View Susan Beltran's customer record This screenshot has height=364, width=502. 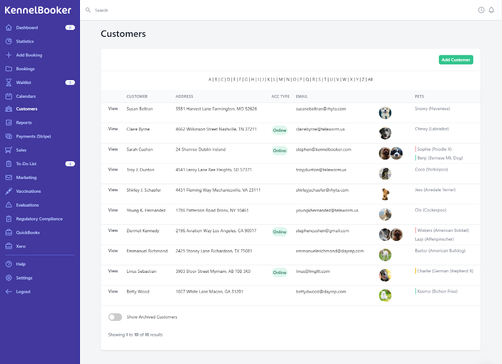point(113,109)
